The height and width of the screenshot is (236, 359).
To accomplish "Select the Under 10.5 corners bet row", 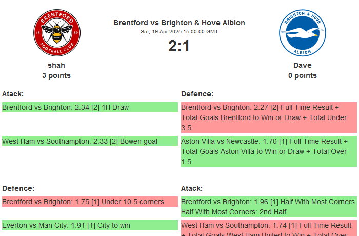I will click(x=89, y=202).
